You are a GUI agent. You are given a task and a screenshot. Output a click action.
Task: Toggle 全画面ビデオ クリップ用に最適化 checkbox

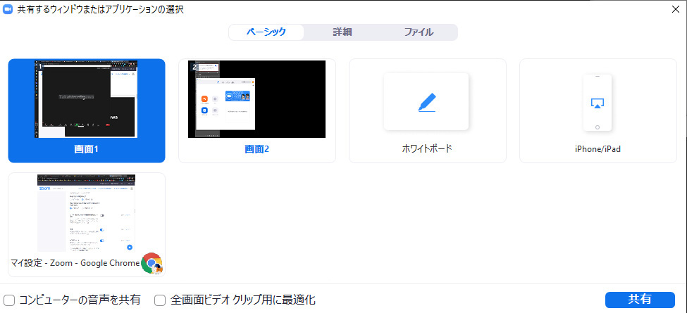(x=160, y=300)
